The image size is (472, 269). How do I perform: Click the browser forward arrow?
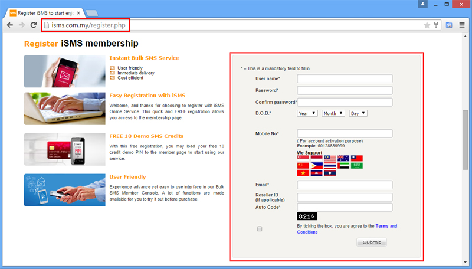click(22, 25)
